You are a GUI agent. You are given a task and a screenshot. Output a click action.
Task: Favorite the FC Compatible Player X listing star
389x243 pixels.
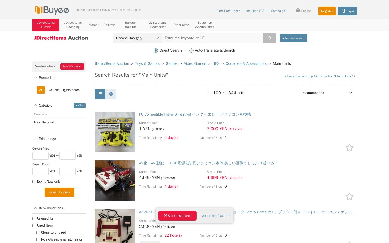(x=350, y=148)
